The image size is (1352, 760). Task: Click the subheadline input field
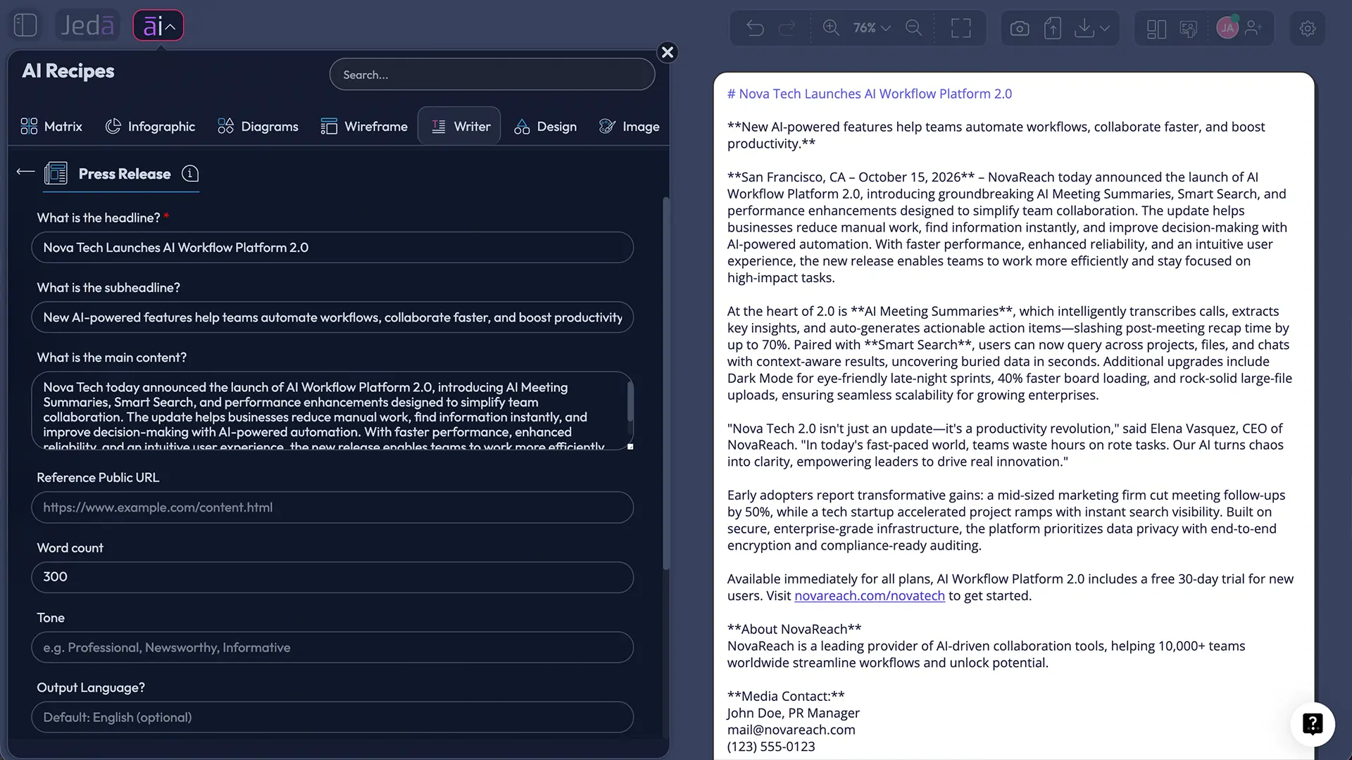[332, 317]
